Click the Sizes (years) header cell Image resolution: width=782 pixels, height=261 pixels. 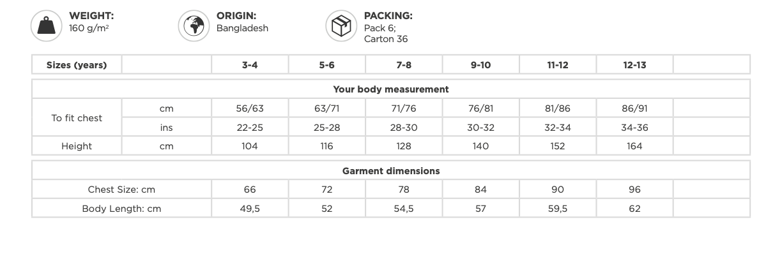pos(77,65)
